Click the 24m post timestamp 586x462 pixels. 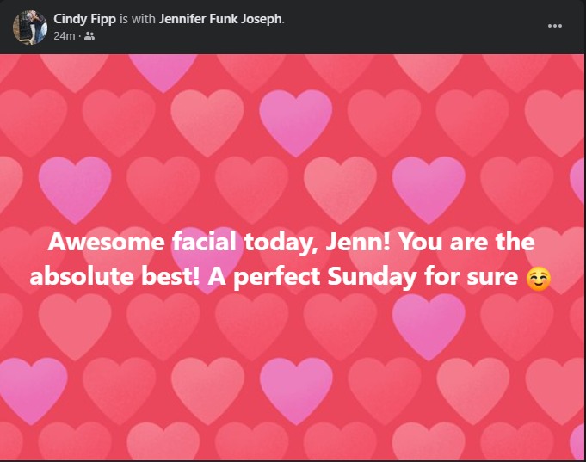coord(64,36)
